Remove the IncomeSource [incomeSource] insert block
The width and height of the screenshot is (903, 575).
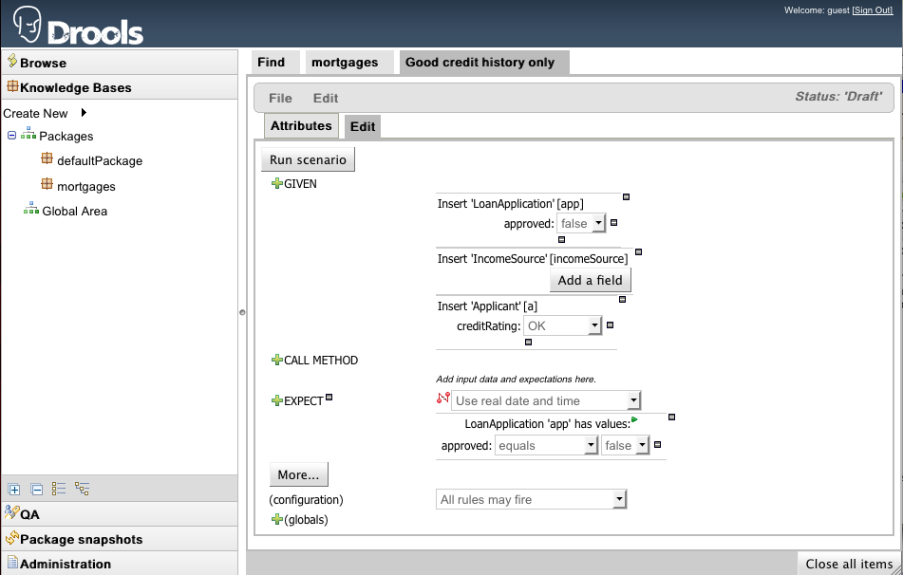coord(638,251)
